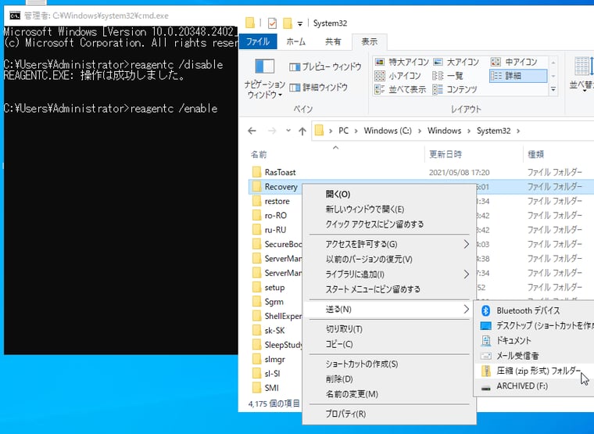Select the 小アイコン layout
594x434 pixels.
tap(397, 76)
